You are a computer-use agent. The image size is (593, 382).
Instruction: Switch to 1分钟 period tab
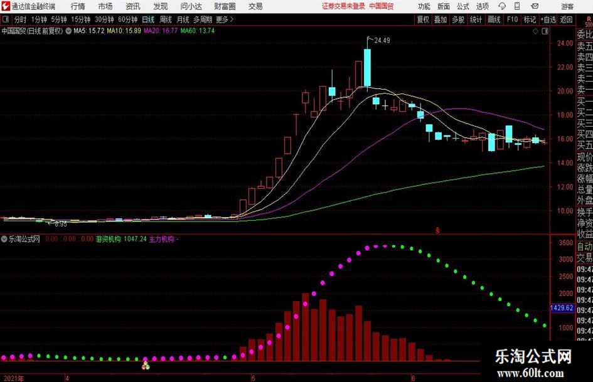(38, 19)
